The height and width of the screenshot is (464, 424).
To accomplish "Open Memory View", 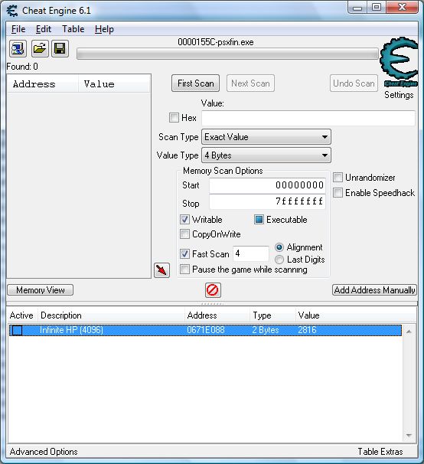I will click(41, 290).
